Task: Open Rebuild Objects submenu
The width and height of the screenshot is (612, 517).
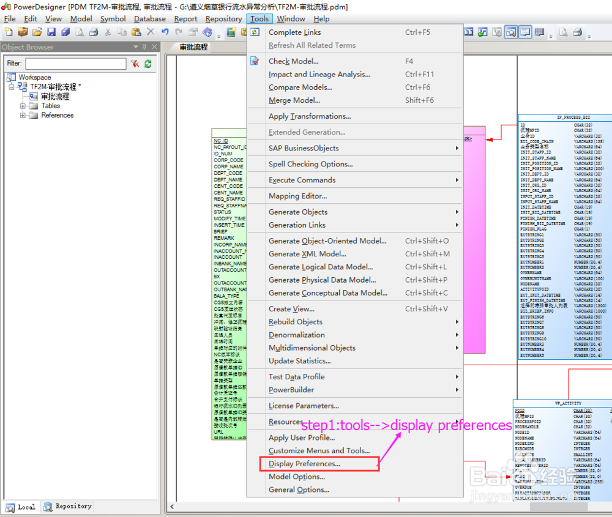Action: pyautogui.click(x=355, y=322)
